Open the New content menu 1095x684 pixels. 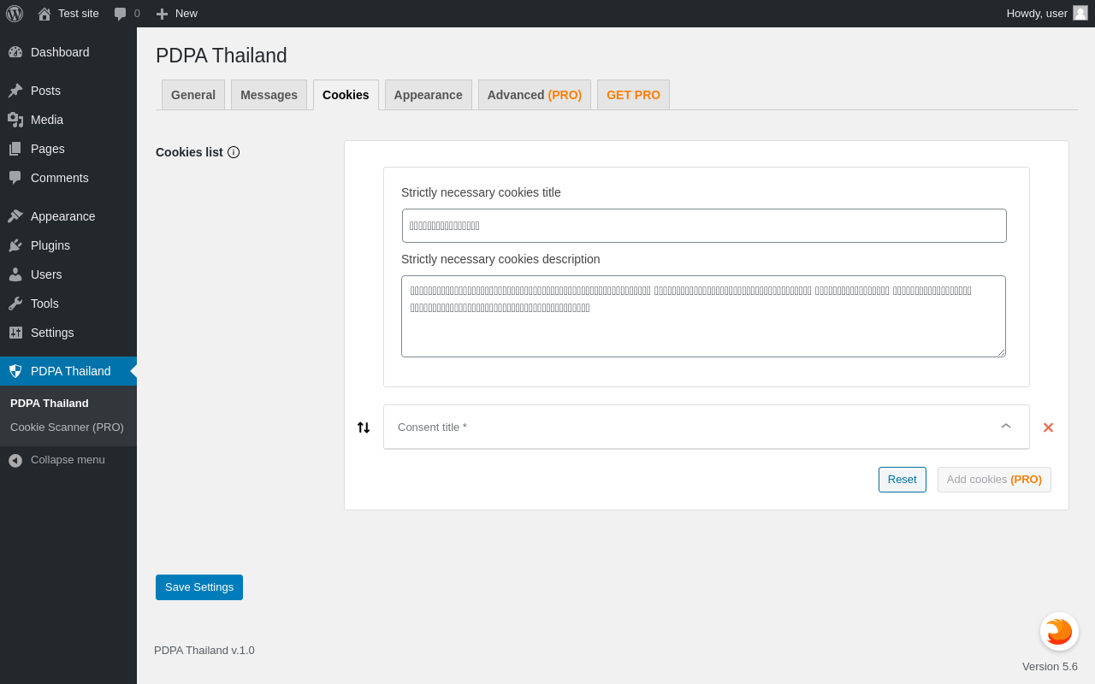click(176, 14)
